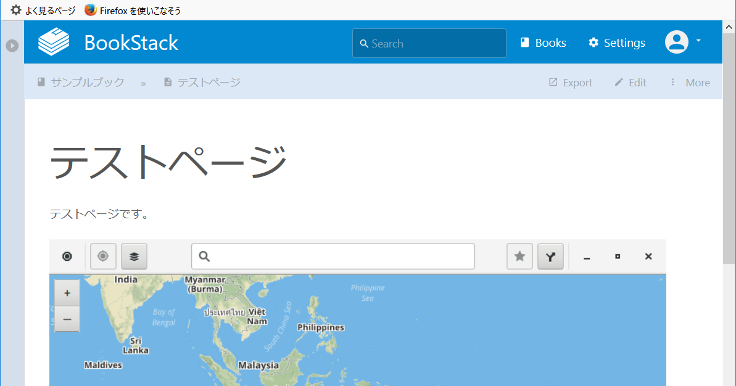This screenshot has width=736, height=386.
Task: Toggle the map layers overlay
Action: [x=134, y=256]
